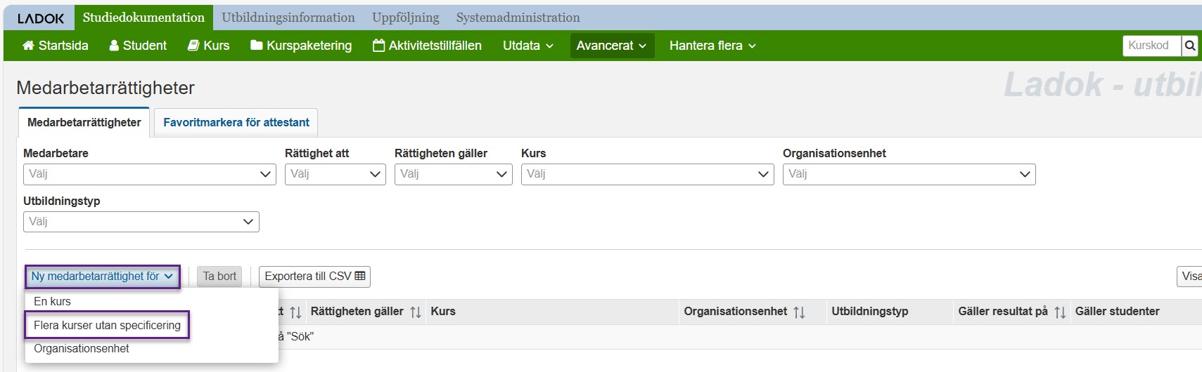Viewport: 1202px width, 372px height.
Task: Open Aktivitetstillfällen calendar icon
Action: pyautogui.click(x=378, y=46)
